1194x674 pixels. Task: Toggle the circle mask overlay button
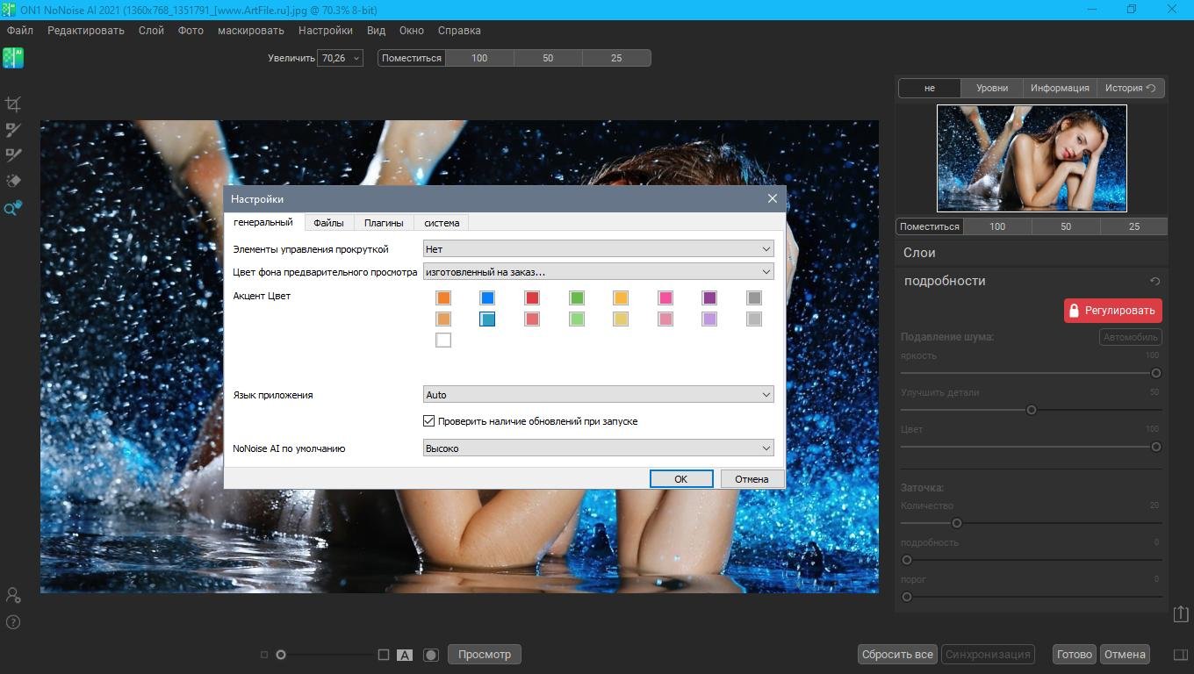tap(431, 655)
